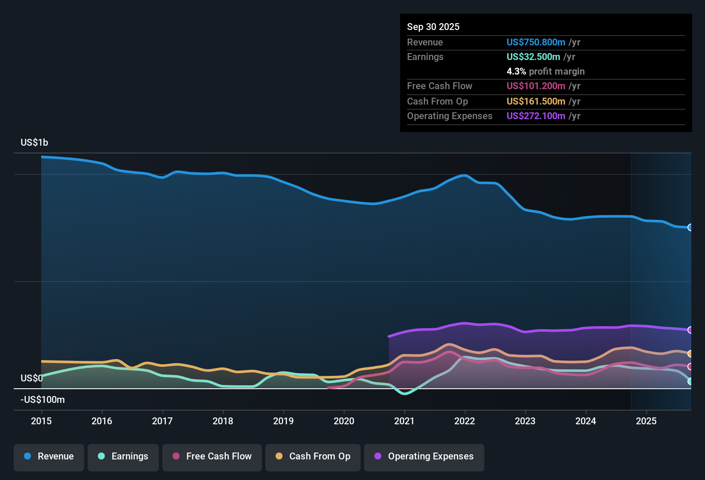
Task: Expand the Sep 30 2025 tooltip header
Action: (433, 27)
